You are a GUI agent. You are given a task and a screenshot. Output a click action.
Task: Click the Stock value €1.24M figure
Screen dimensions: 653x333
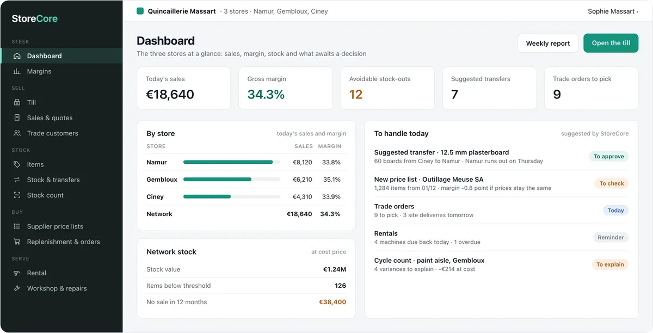pyautogui.click(x=335, y=269)
